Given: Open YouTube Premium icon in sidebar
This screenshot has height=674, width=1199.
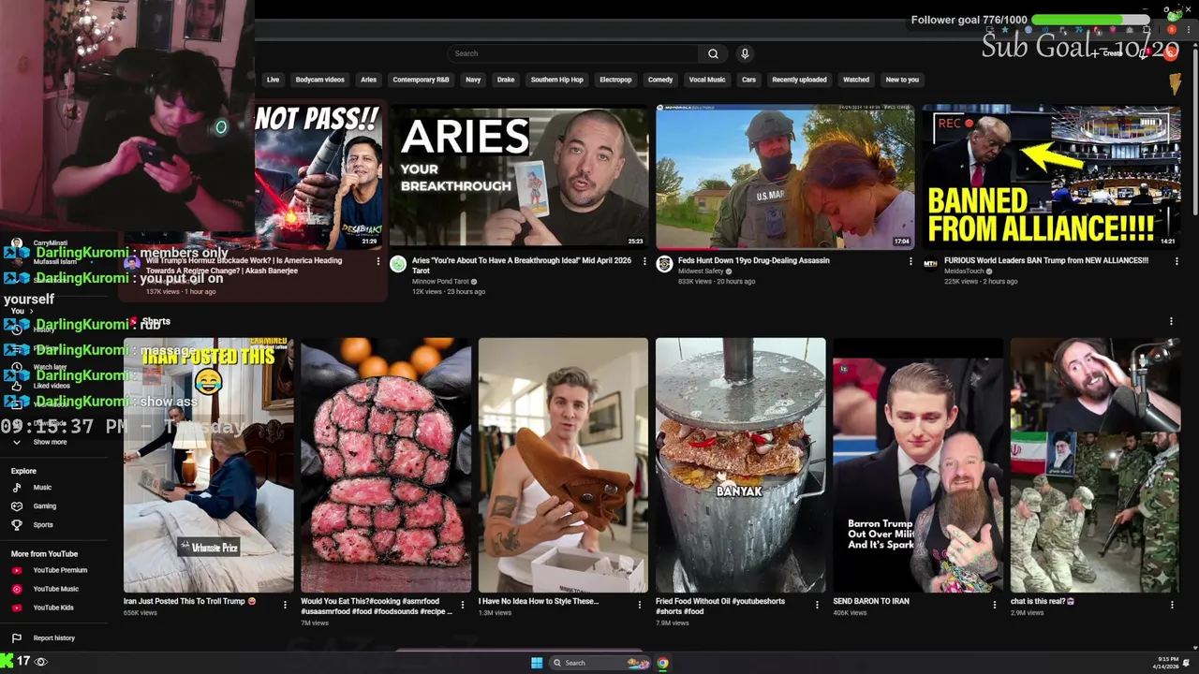Looking at the screenshot, I should pos(16,570).
